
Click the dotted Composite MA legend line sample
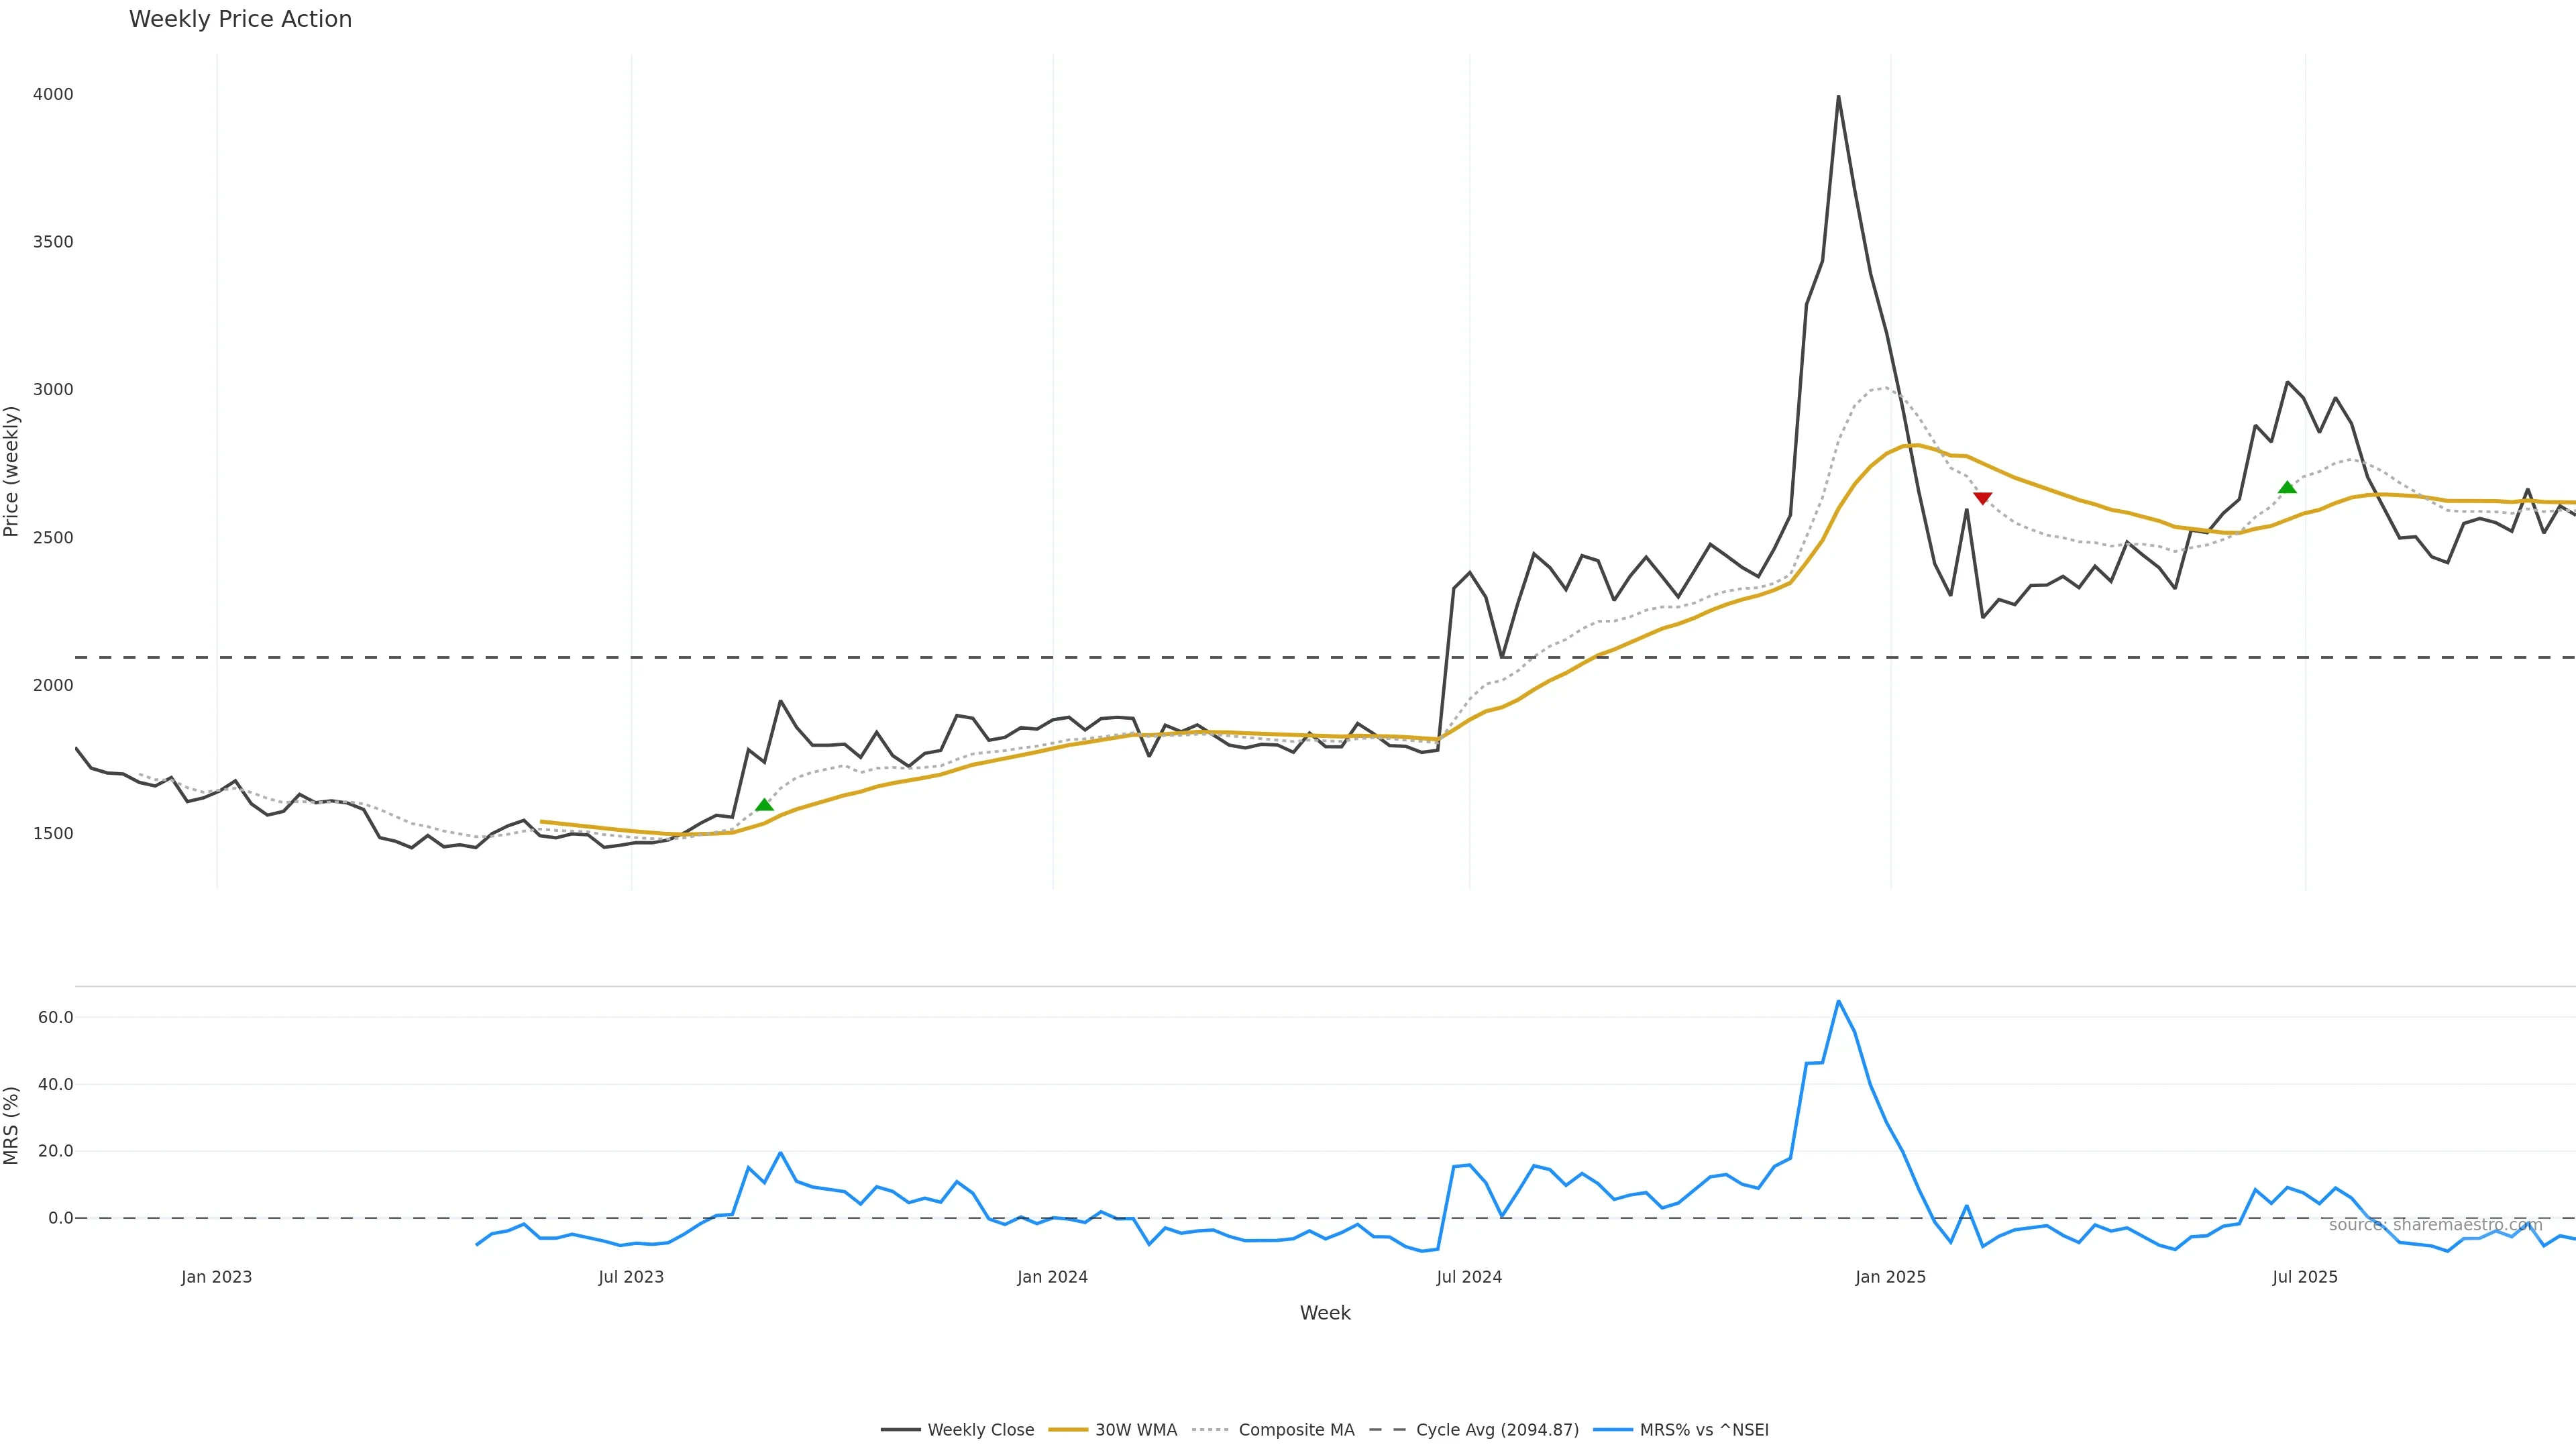coord(1210,1430)
